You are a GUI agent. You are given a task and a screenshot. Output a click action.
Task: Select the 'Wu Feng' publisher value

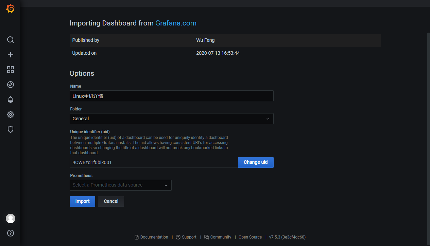tap(205, 40)
